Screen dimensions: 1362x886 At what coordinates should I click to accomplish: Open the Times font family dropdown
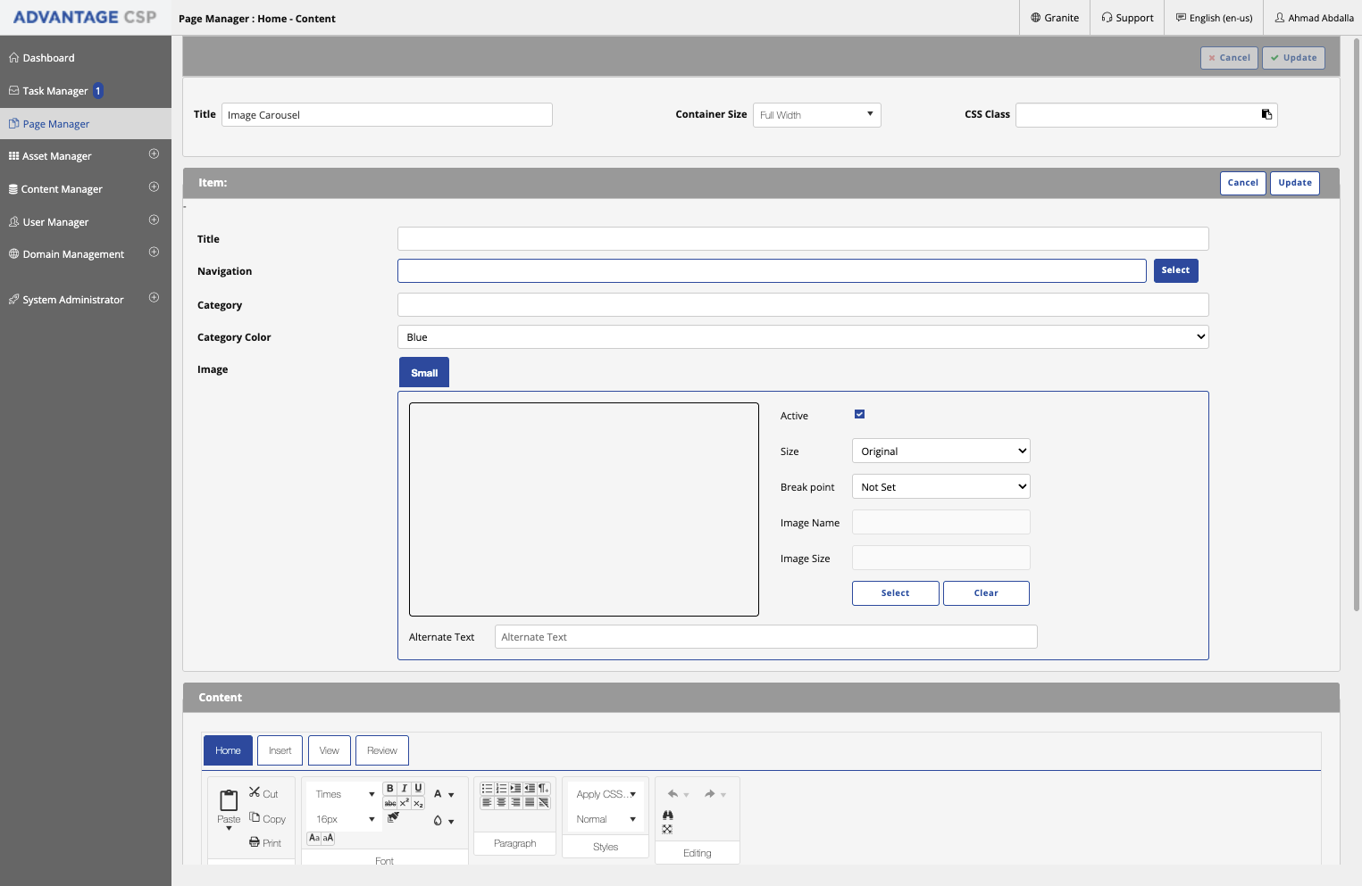tap(345, 794)
